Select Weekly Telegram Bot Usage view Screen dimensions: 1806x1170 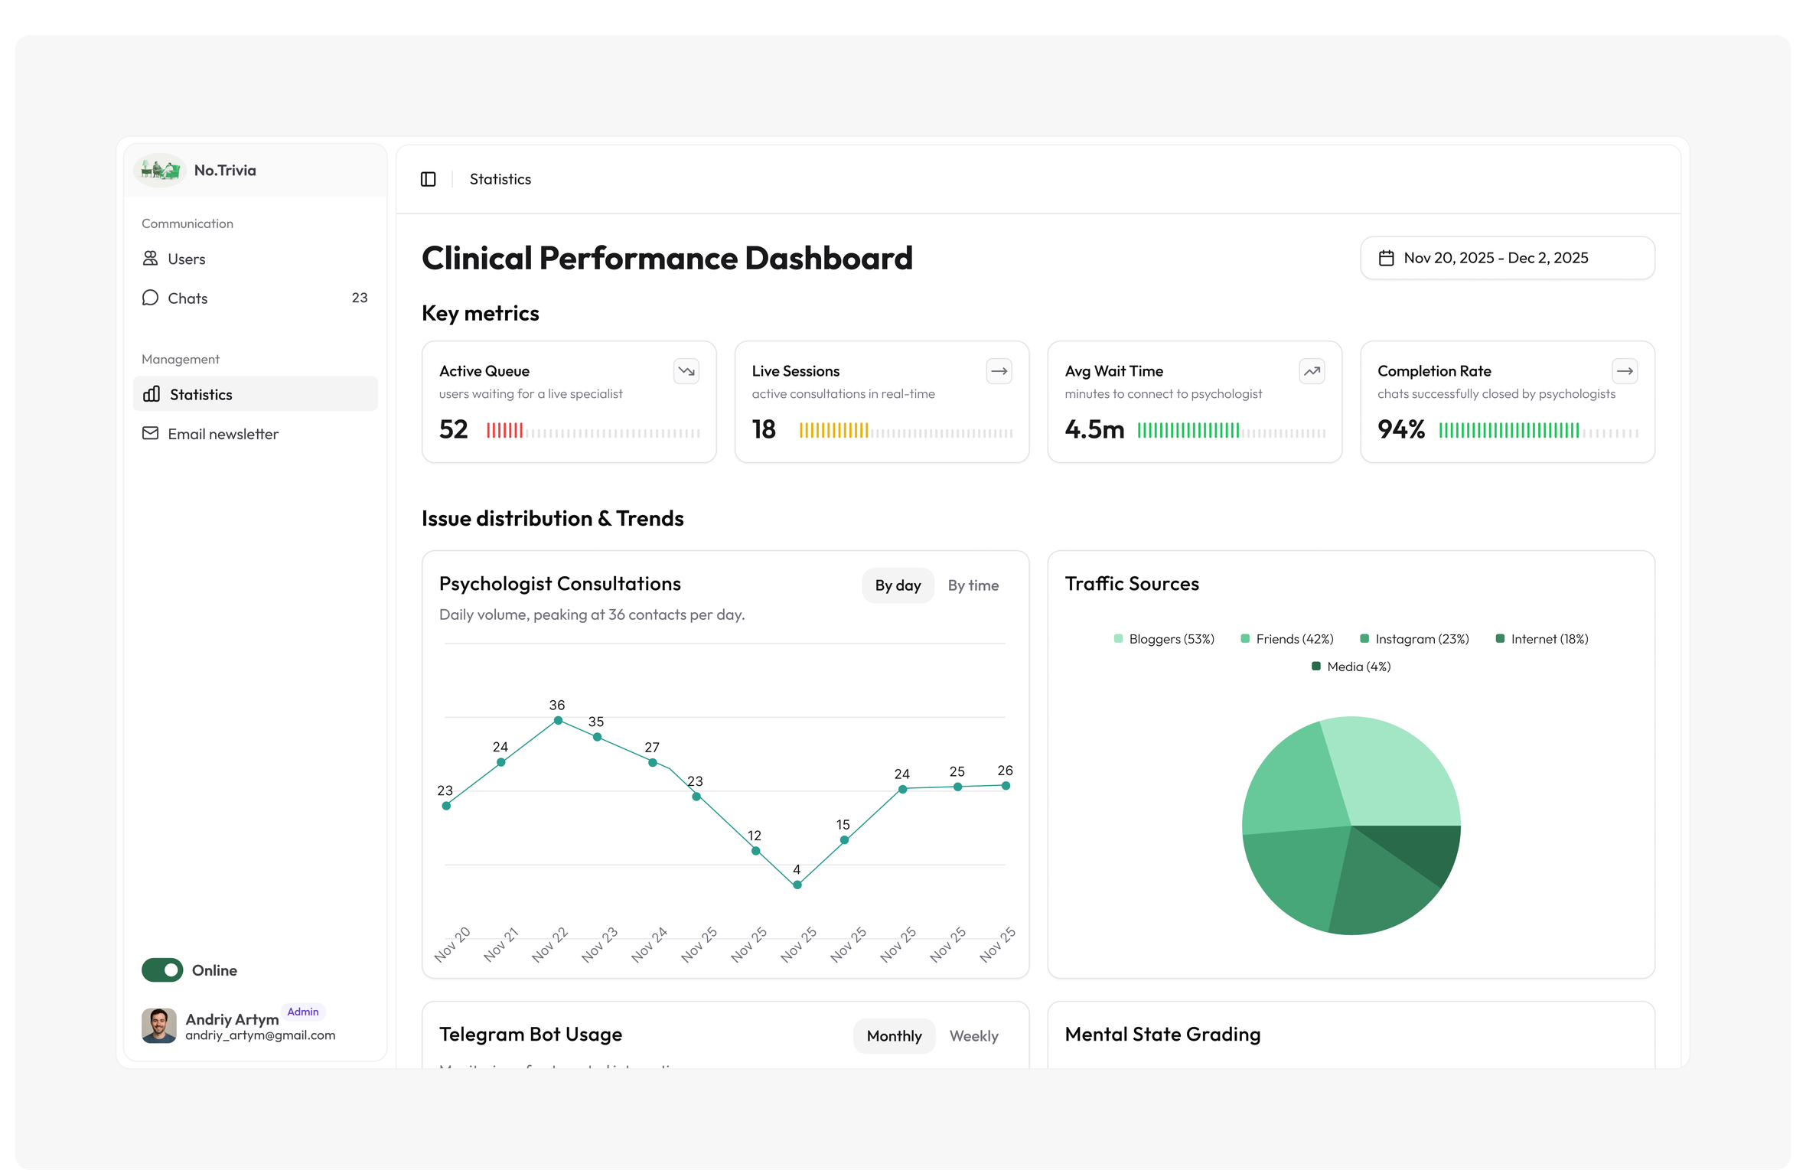tap(973, 1036)
